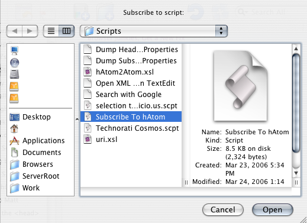The image size is (307, 223).
Task: Select Dump Head...Properties file
Action: [x=131, y=49]
